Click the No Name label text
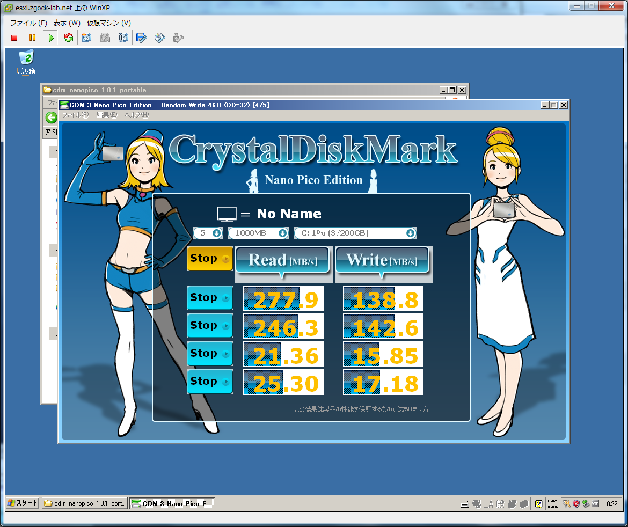Viewport: 628px width, 527px height. coord(289,214)
